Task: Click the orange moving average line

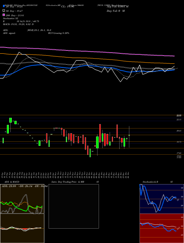Action: point(87,58)
